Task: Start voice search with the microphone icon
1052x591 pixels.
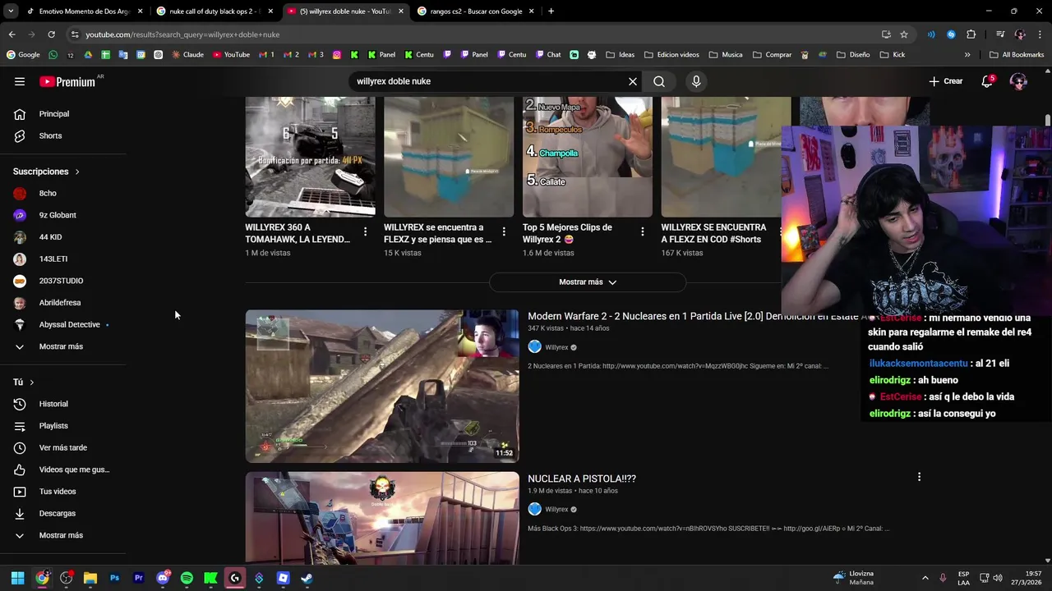Action: tap(696, 81)
